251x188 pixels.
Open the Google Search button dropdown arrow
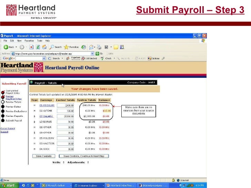coord(62,58)
